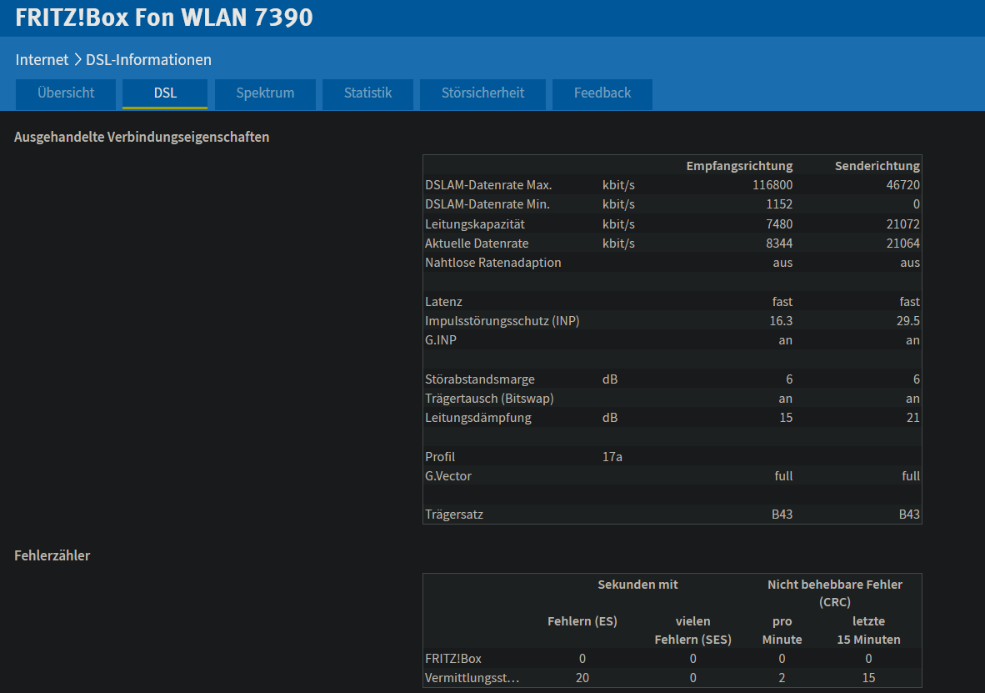
Task: Select the DSL tab
Action: 165,93
